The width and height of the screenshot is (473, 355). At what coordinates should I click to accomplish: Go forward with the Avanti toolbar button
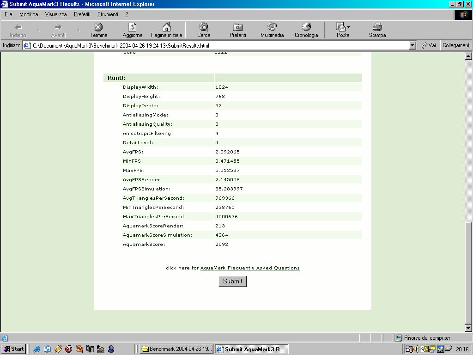pos(58,31)
